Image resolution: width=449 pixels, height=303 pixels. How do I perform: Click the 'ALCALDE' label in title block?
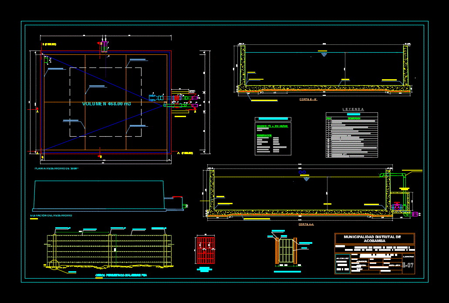point(342,258)
